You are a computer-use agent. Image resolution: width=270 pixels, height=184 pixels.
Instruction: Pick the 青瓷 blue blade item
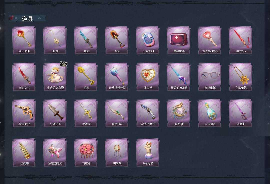[x=86, y=40]
